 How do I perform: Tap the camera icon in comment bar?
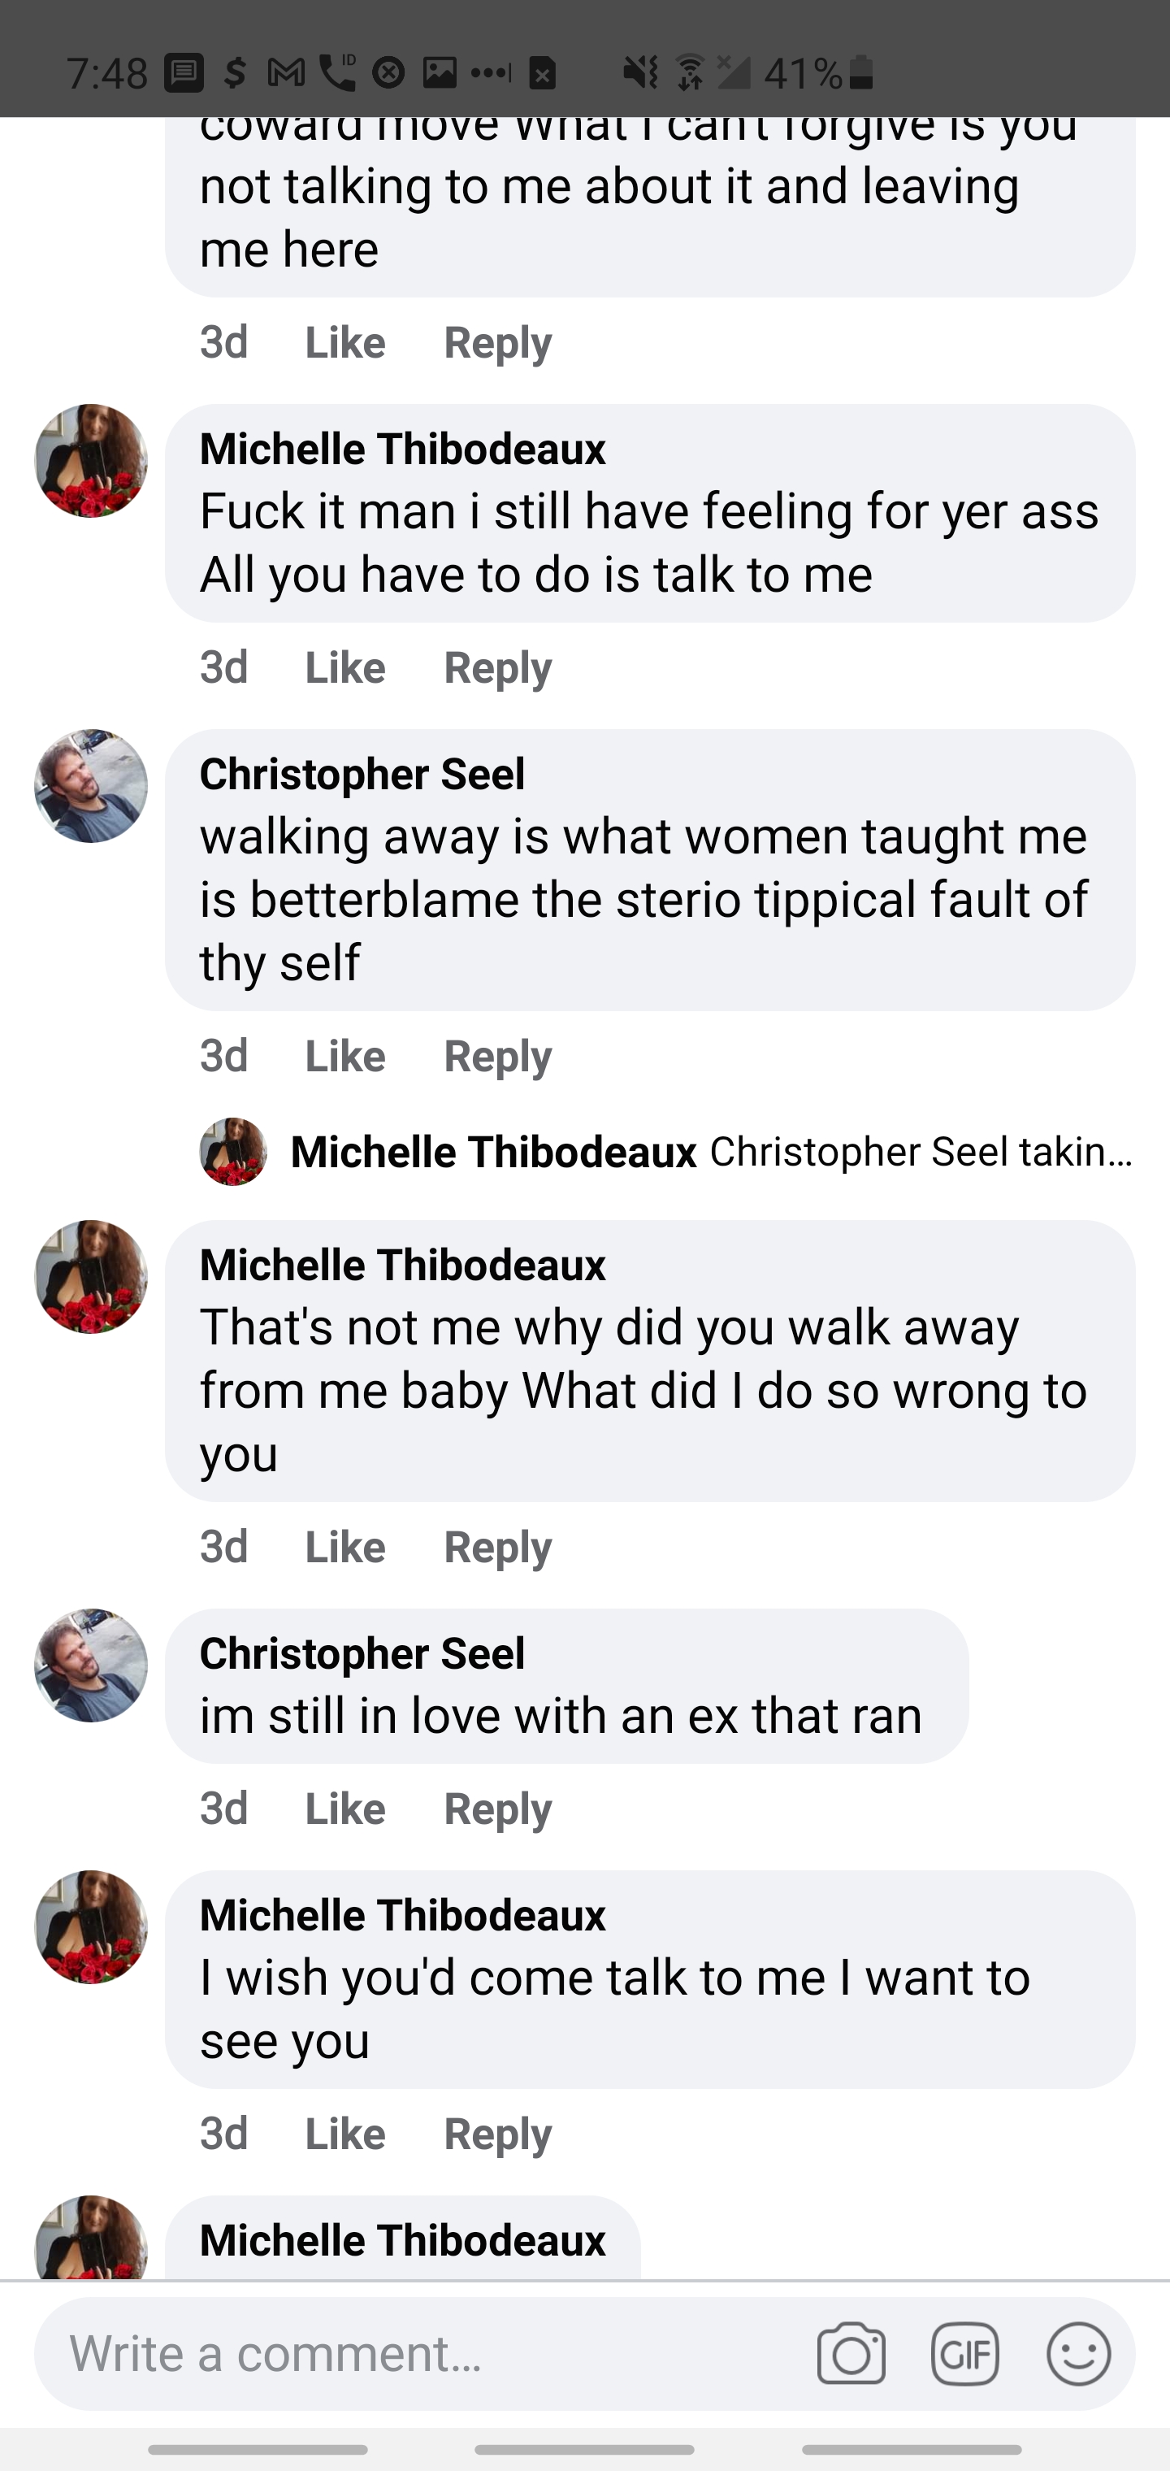coord(851,2353)
